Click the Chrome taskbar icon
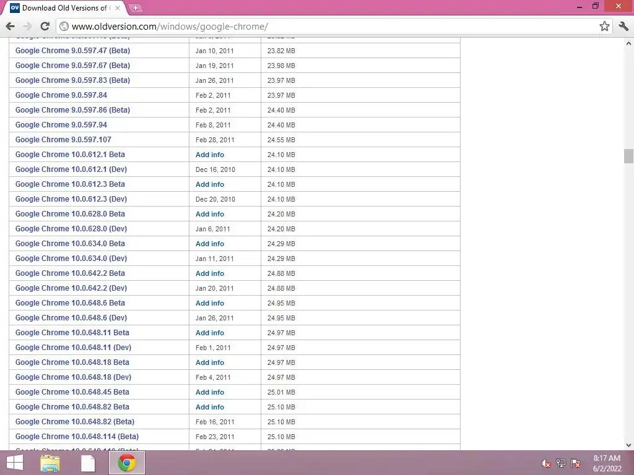The height and width of the screenshot is (475, 634). tap(127, 463)
